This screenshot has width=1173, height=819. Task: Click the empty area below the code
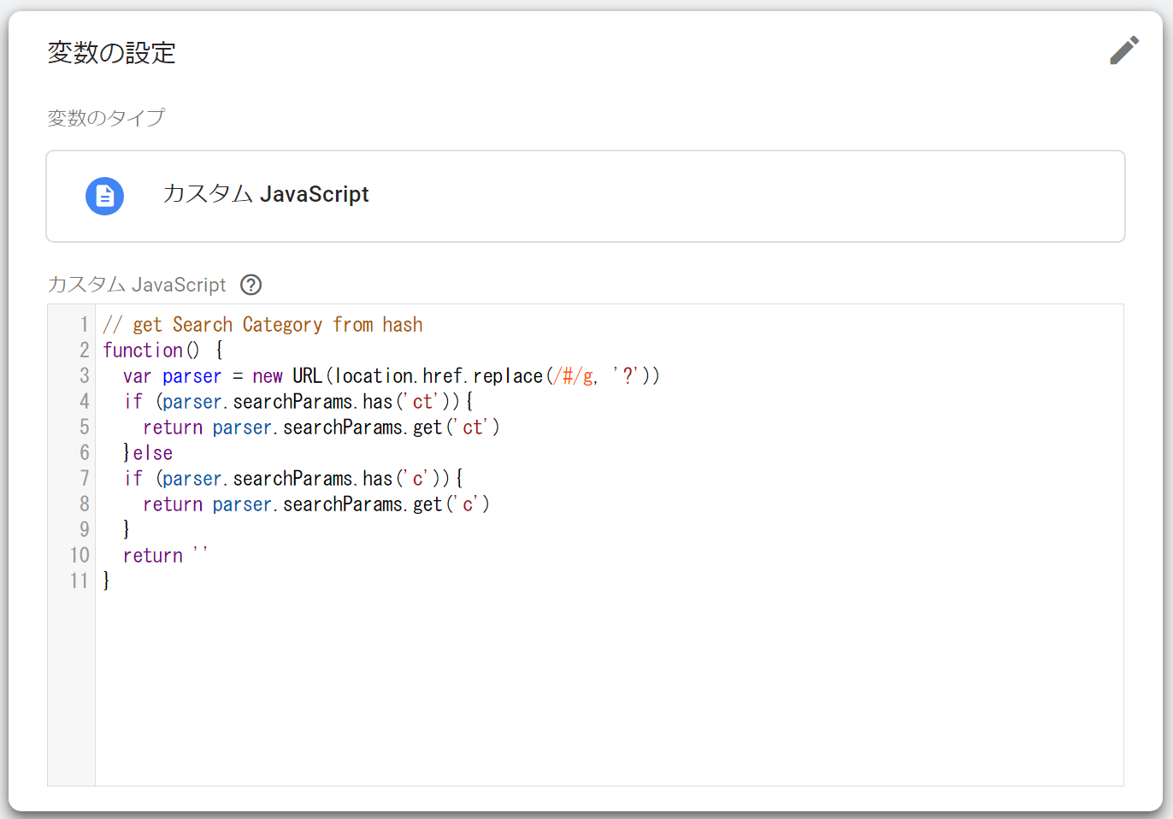[x=598, y=684]
